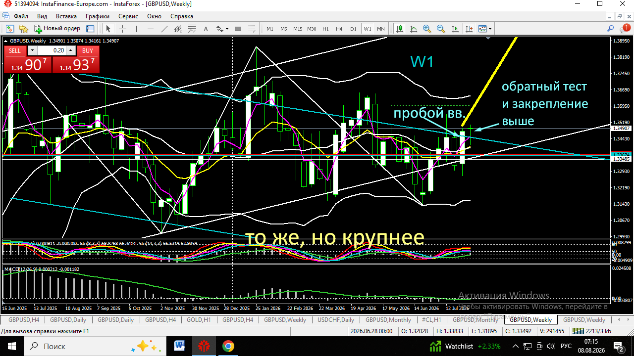This screenshot has height=356, width=634.
Task: Select the candlestick chart type
Action: tap(400, 29)
